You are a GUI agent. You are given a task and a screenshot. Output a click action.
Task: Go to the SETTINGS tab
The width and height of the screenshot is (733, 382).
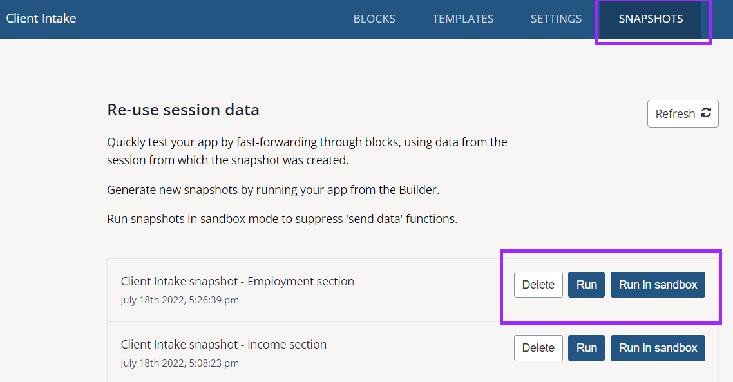coord(556,19)
